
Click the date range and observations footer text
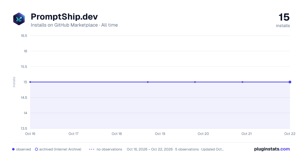pyautogui.click(x=175, y=149)
